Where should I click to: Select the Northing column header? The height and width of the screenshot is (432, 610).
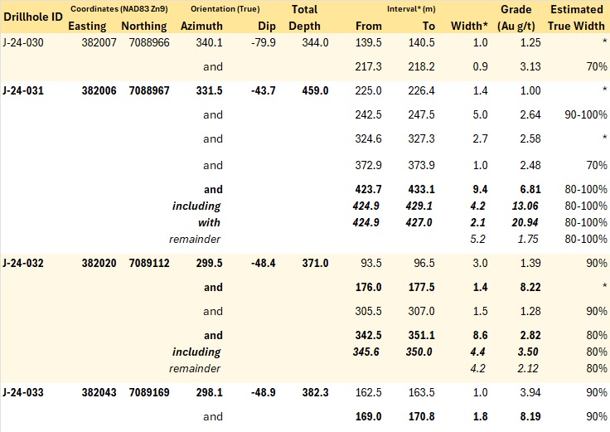point(144,26)
